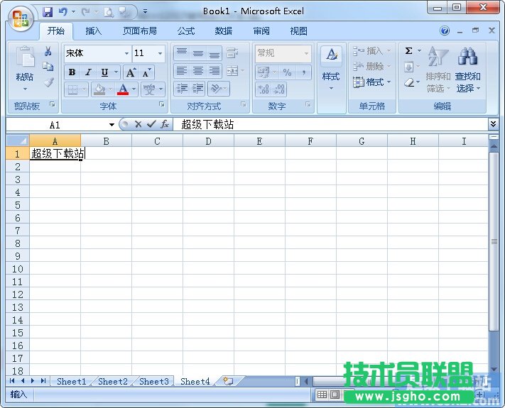Toggle Bold formatting
This screenshot has width=505, height=408.
coord(72,72)
